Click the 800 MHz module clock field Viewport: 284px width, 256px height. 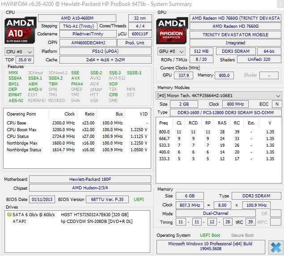click(235, 104)
